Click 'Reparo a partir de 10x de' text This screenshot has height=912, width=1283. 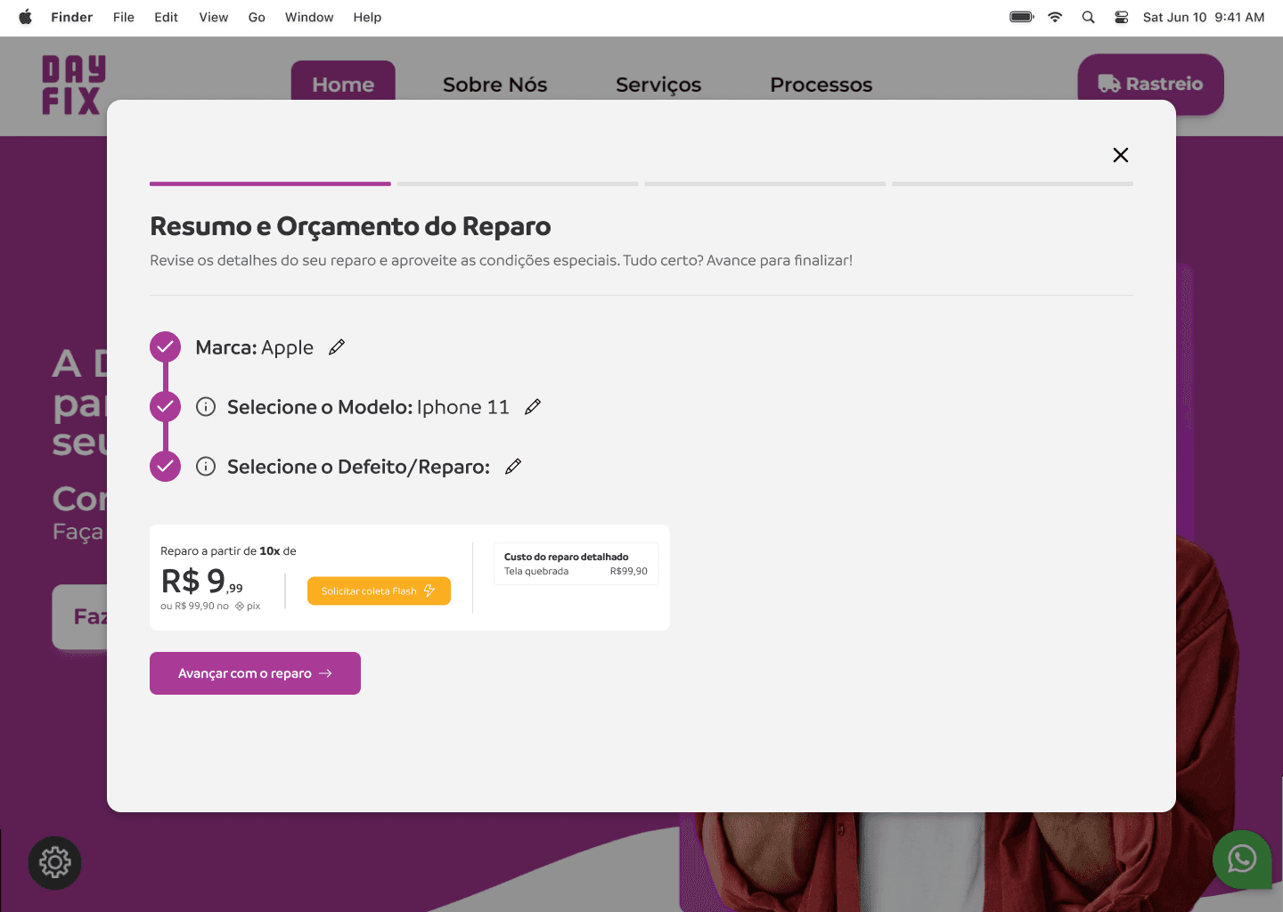[x=228, y=551]
